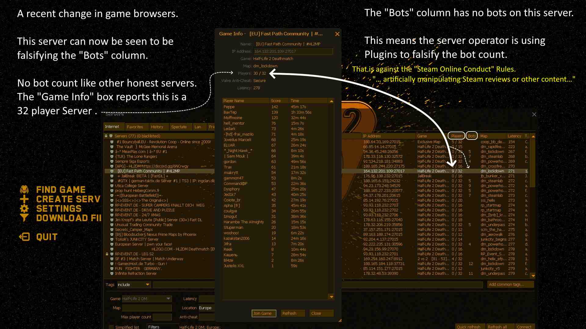
Task: Click the Add common tags button
Action: pyautogui.click(x=511, y=285)
